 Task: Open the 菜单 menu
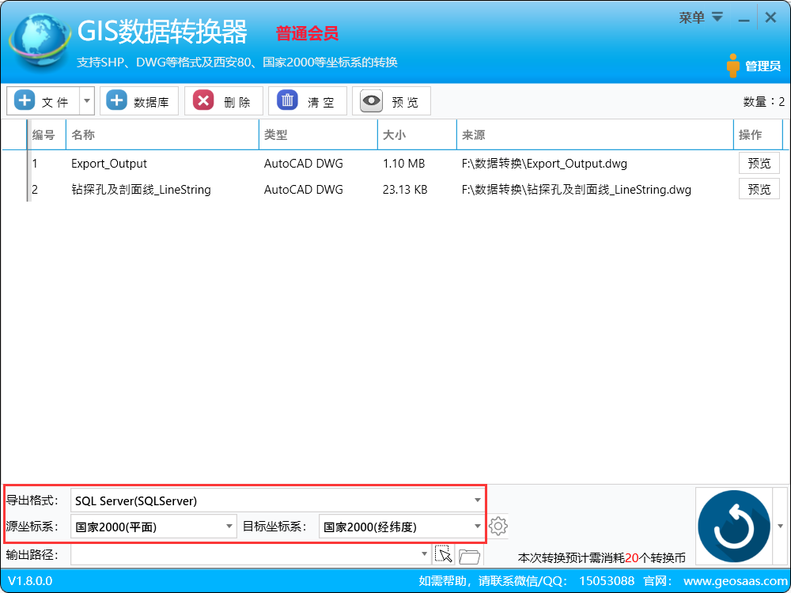pos(700,18)
